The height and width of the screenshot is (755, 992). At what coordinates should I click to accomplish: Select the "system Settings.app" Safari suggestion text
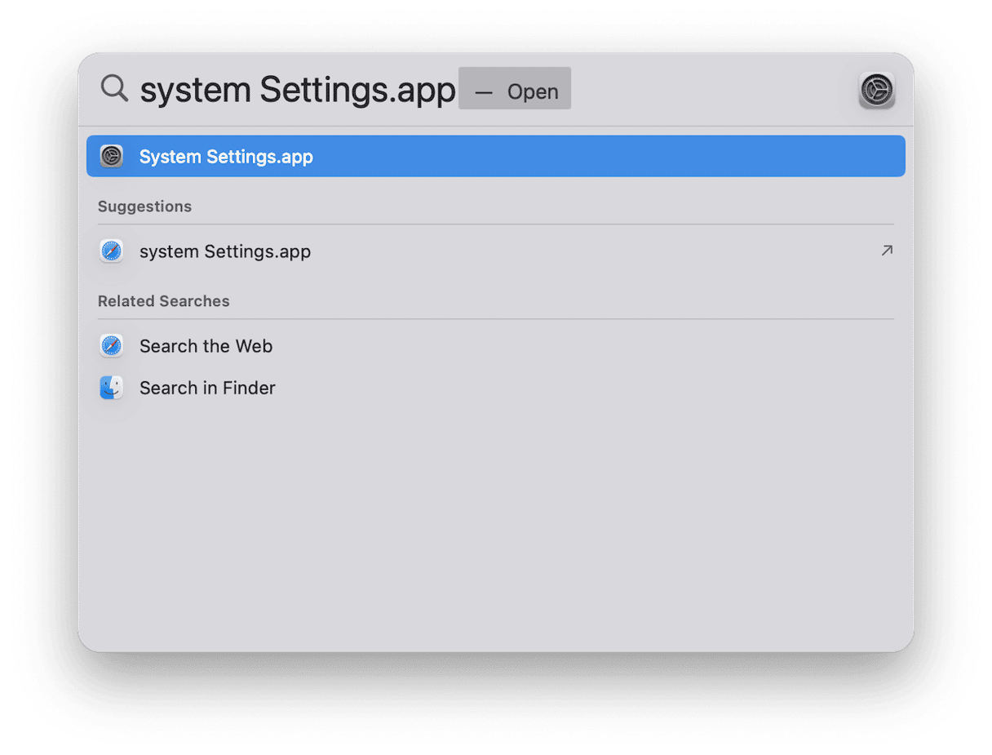point(225,251)
